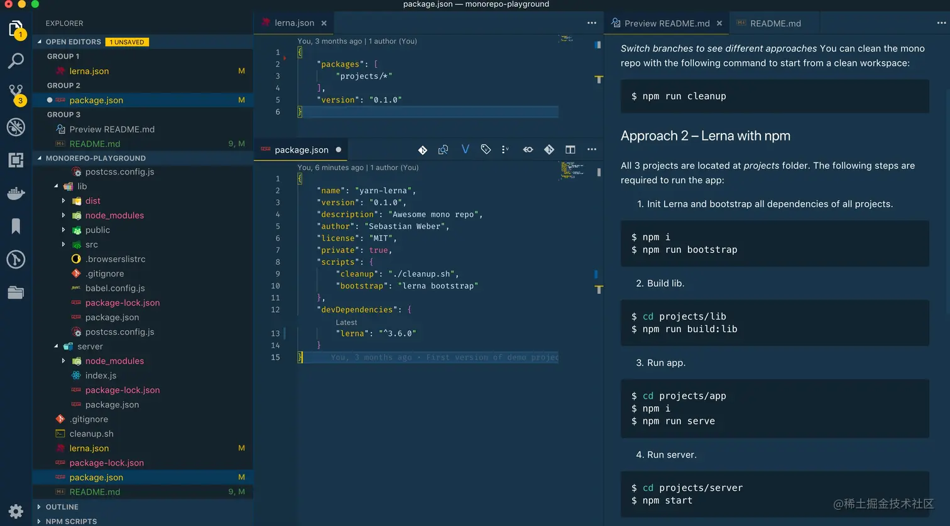Open the Bookmarks view in activity bar
The height and width of the screenshot is (526, 950).
16,226
